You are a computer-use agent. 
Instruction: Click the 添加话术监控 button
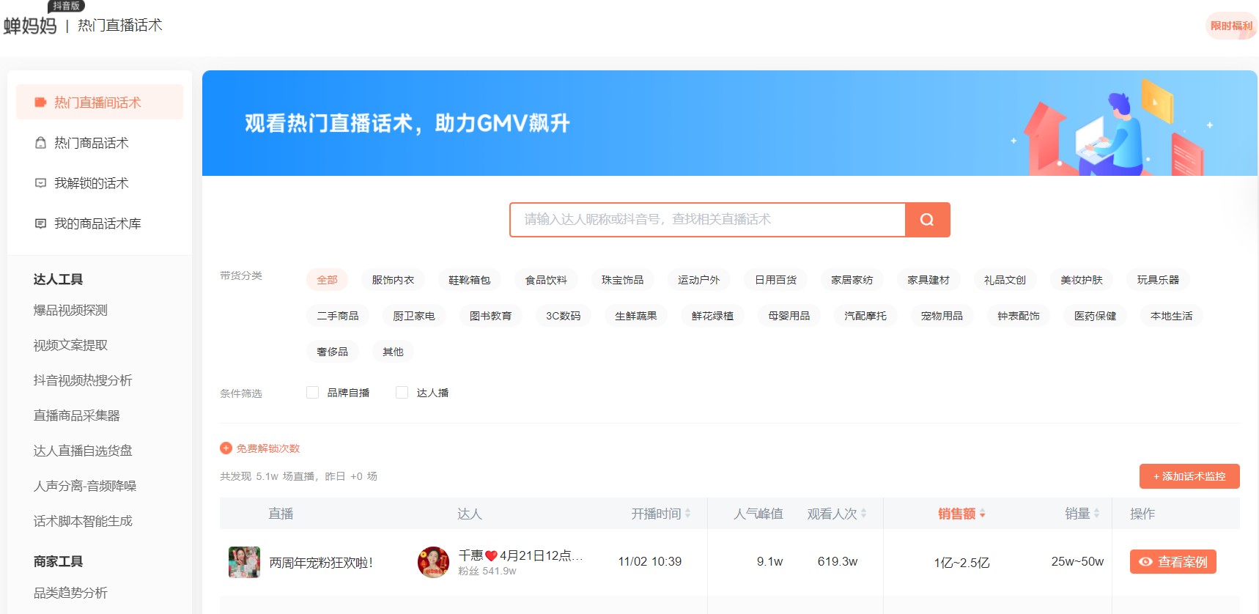1189,476
